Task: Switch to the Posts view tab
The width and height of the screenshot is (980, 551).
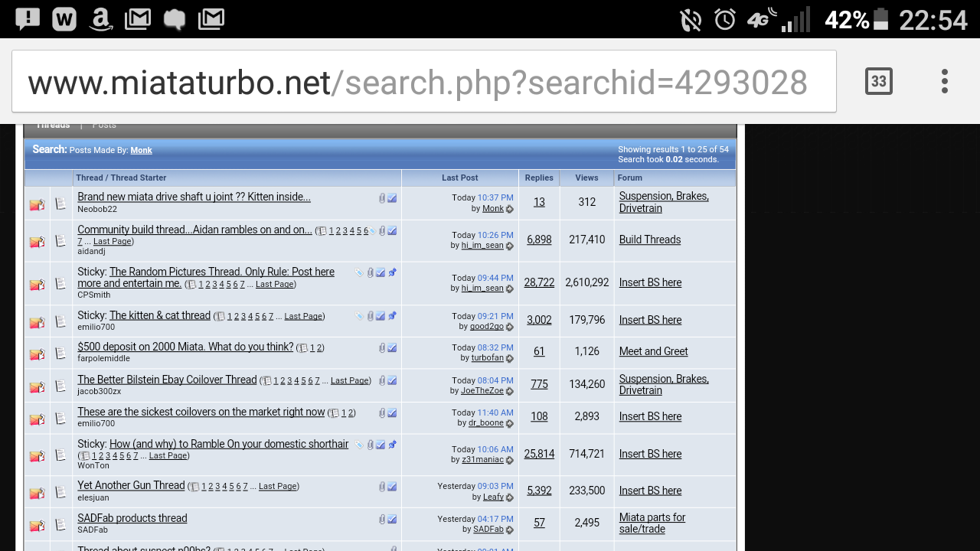Action: [x=104, y=125]
